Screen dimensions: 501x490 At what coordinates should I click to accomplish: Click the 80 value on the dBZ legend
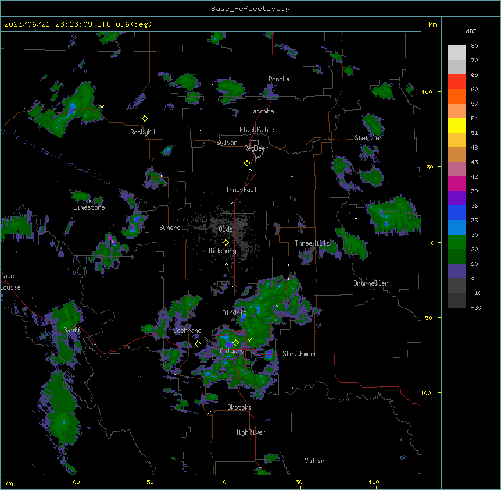tap(474, 46)
